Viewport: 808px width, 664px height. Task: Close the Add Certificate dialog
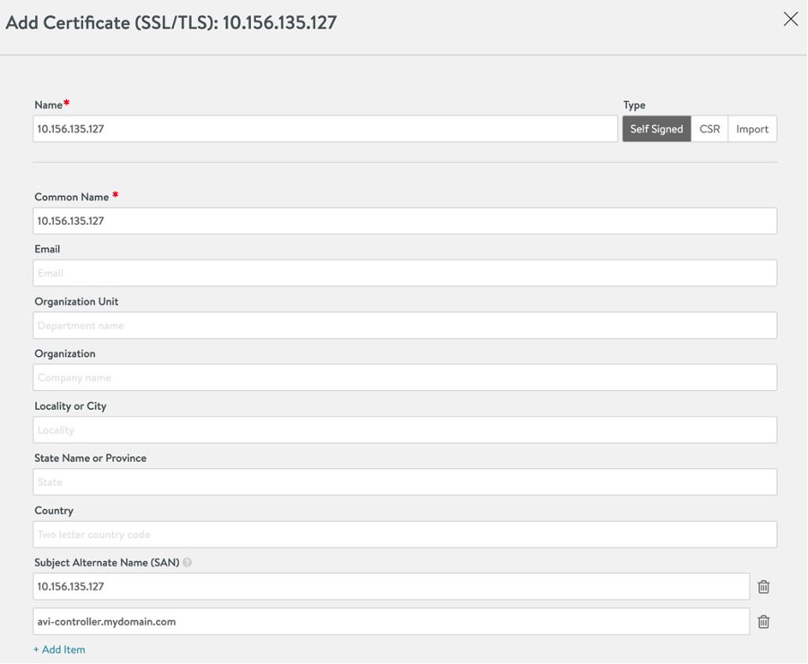[x=790, y=20]
